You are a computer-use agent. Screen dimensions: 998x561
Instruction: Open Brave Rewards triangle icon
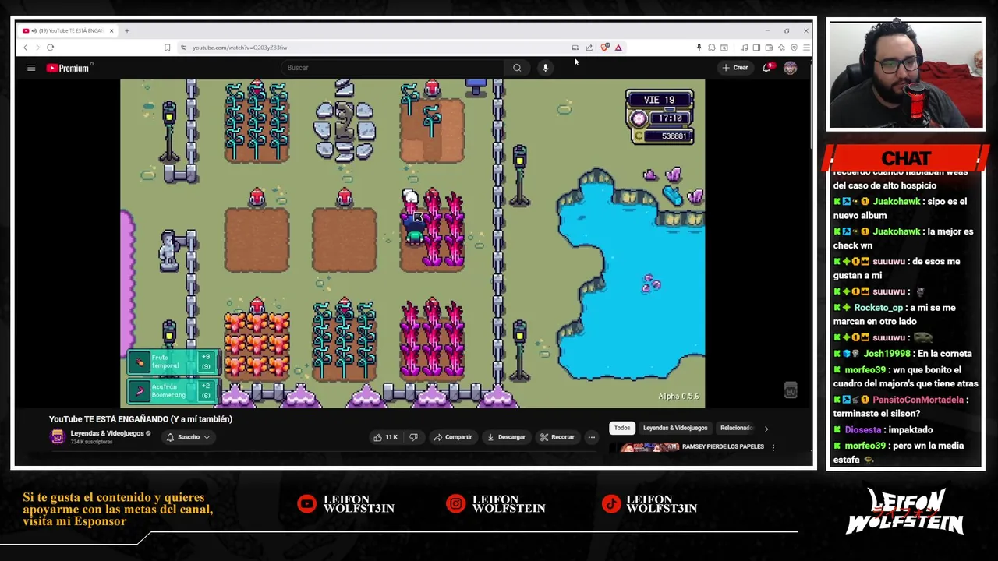click(x=618, y=48)
